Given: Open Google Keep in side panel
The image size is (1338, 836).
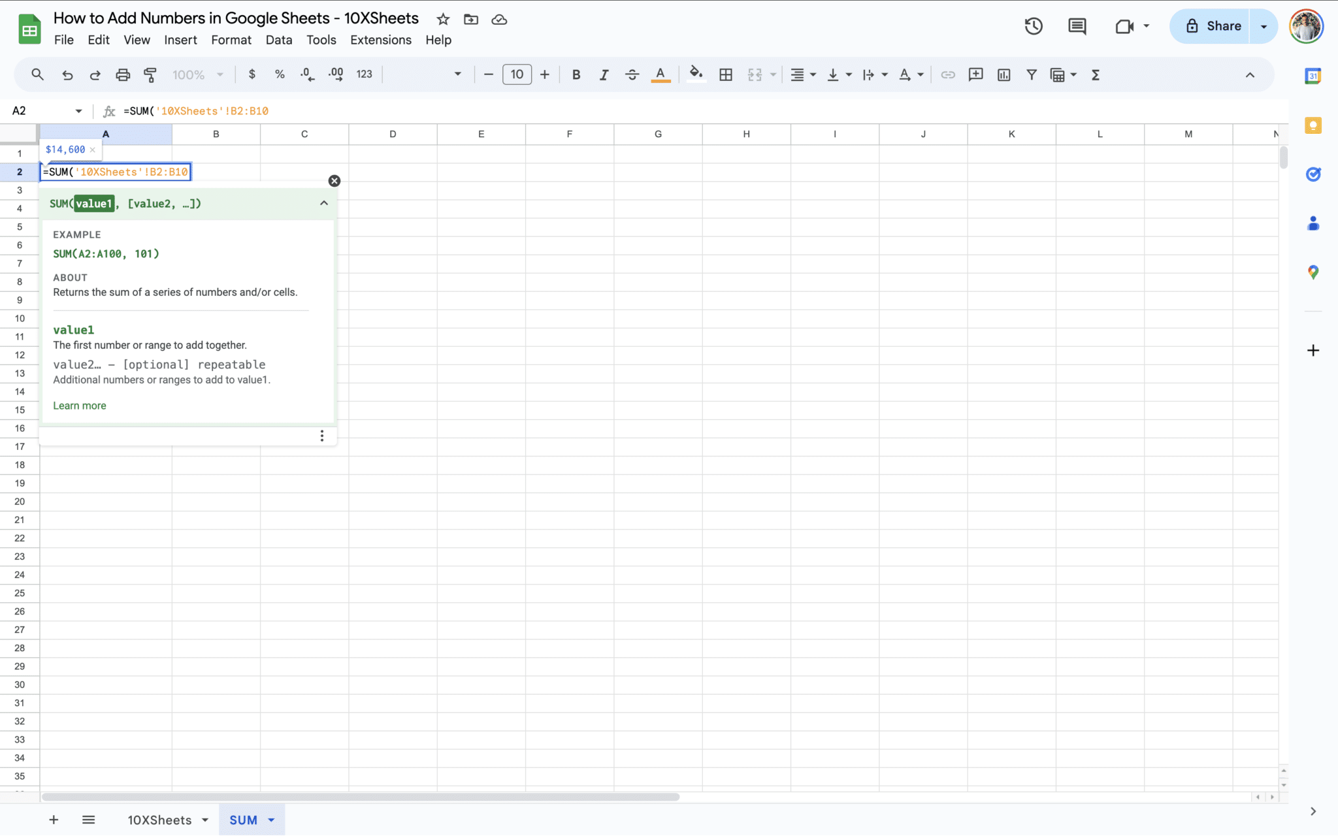Looking at the screenshot, I should [x=1313, y=125].
